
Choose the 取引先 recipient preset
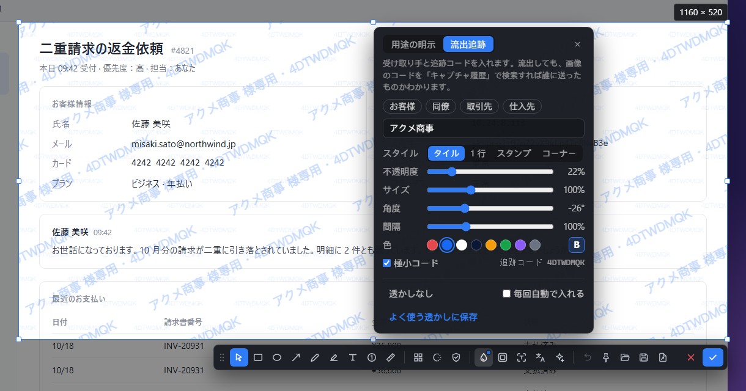tap(479, 106)
